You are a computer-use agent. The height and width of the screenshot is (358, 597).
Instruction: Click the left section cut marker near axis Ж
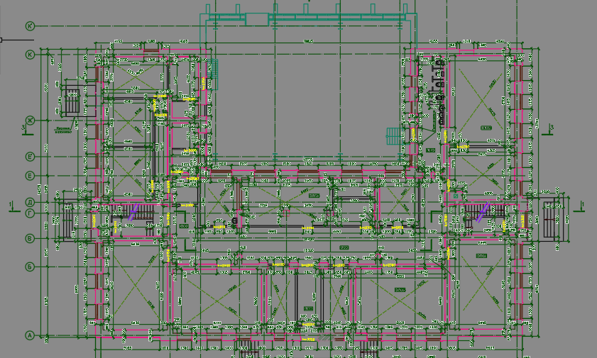tap(24, 128)
